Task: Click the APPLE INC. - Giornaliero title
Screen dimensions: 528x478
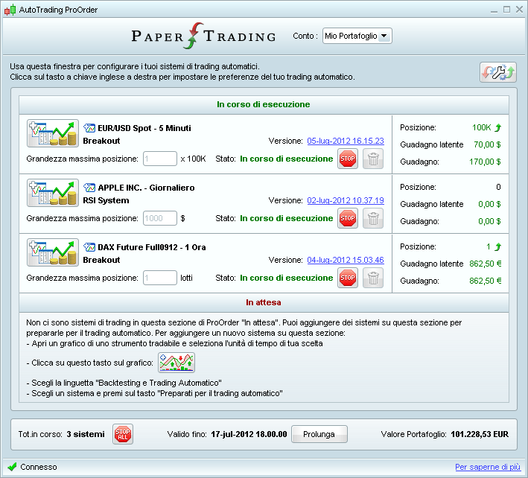Action: tap(146, 188)
